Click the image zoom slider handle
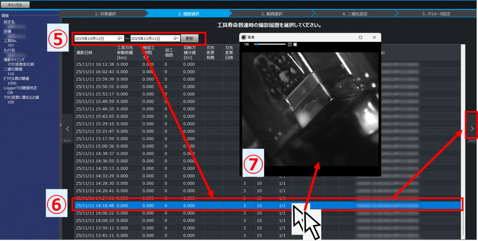478x241 pixels. pyautogui.click(x=256, y=44)
